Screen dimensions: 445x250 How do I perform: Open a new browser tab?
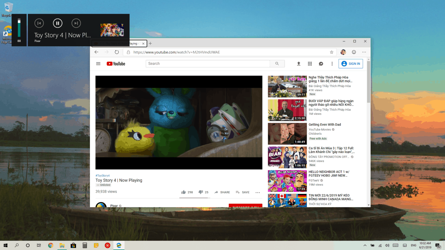[150, 43]
